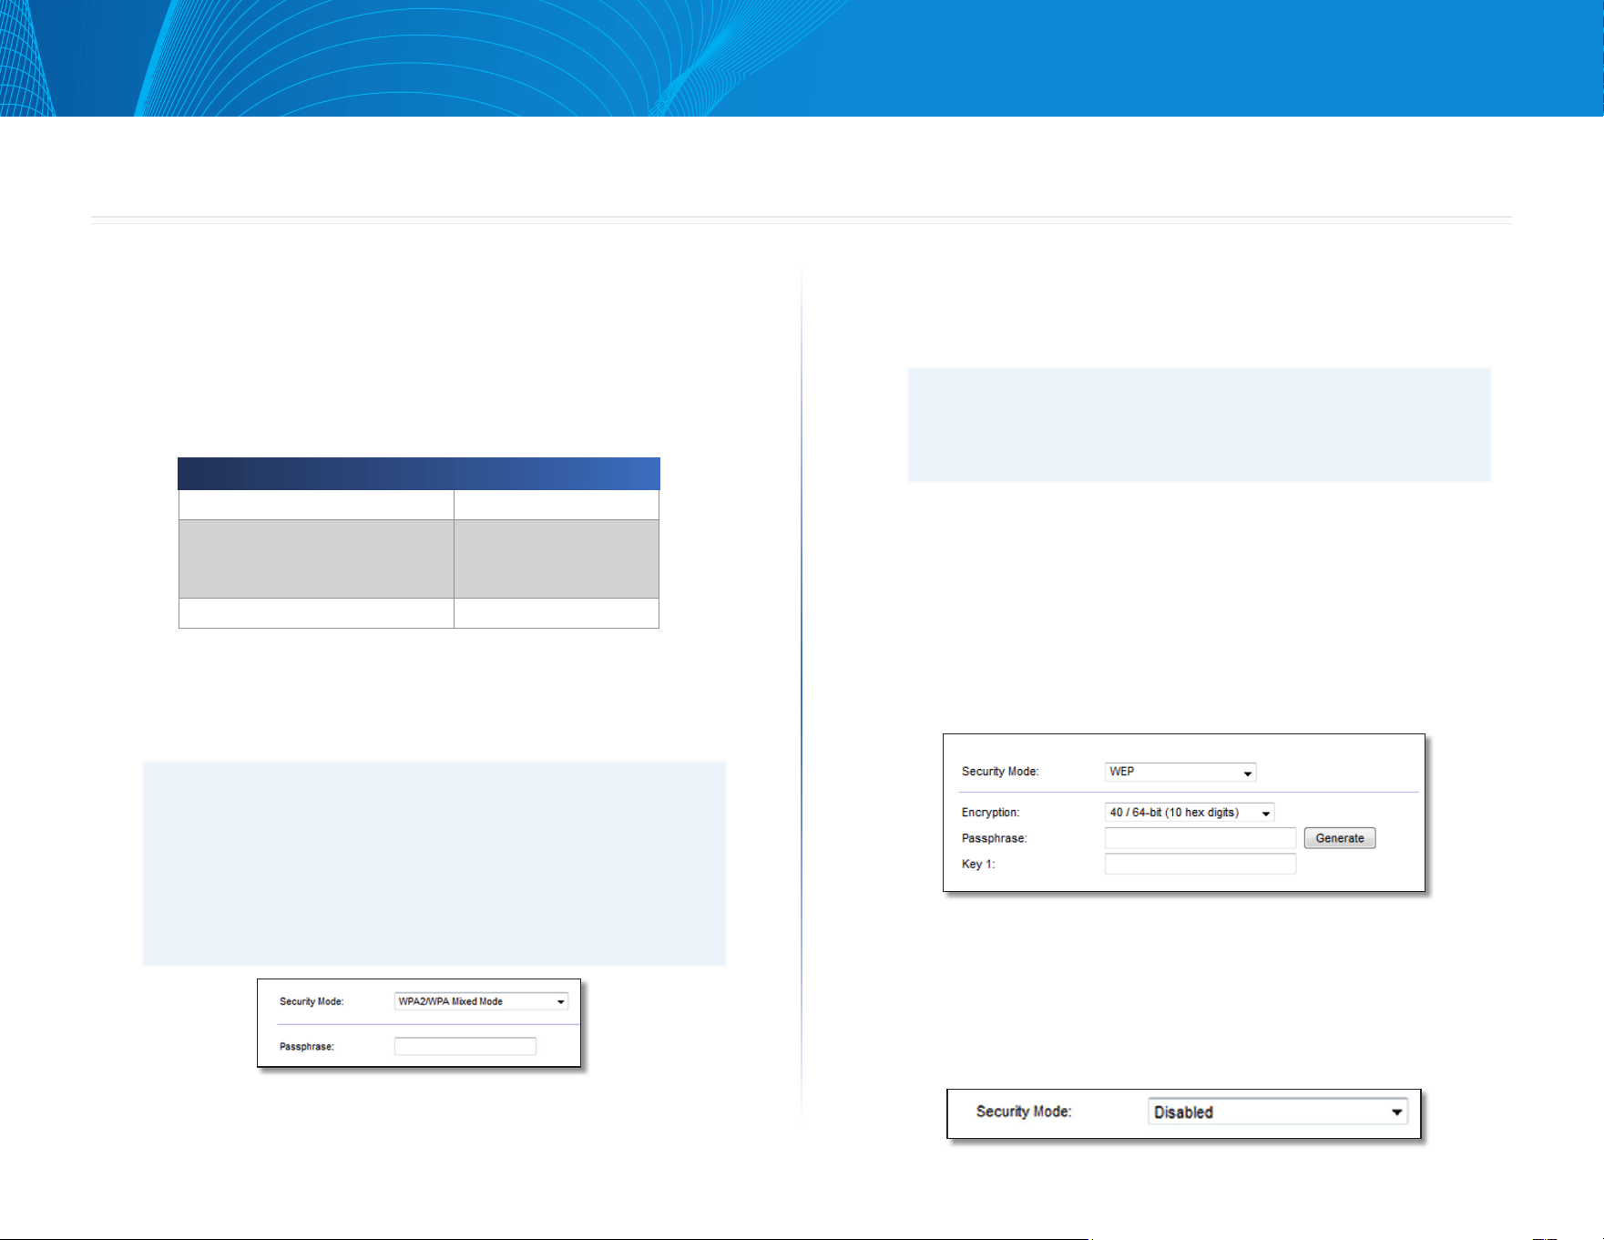This screenshot has height=1240, width=1604.
Task: Open the Disabled Security Mode dropdown
Action: click(x=1278, y=1112)
